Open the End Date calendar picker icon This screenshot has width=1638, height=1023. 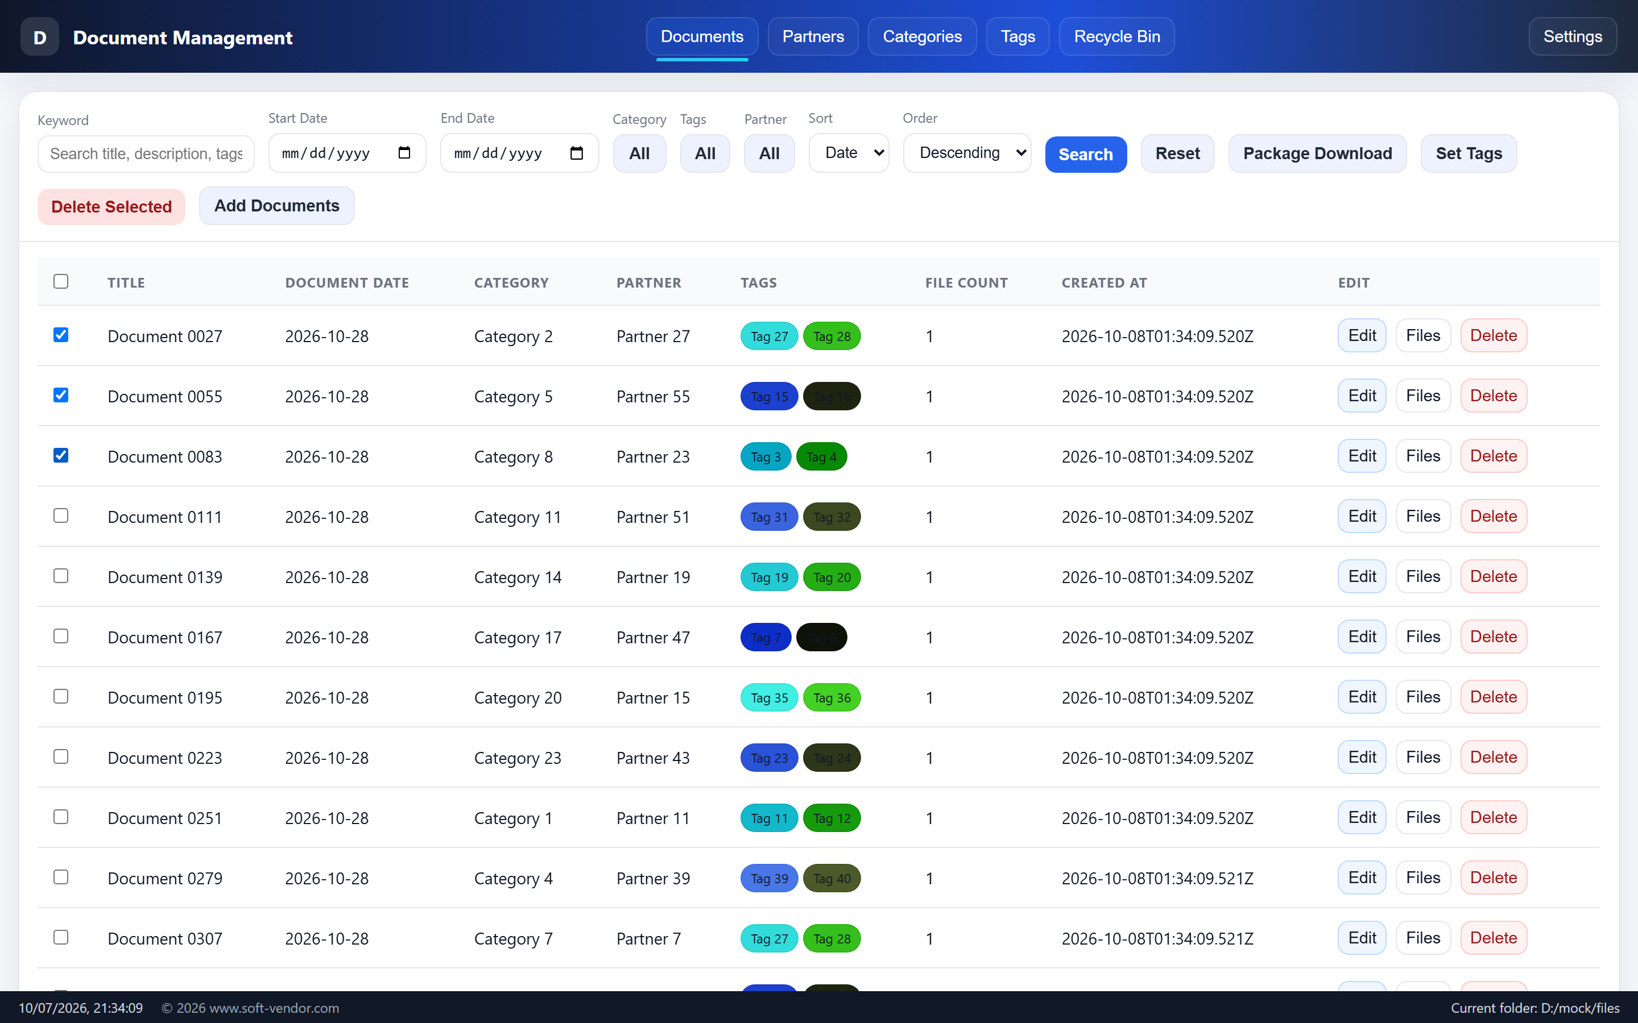pyautogui.click(x=577, y=153)
